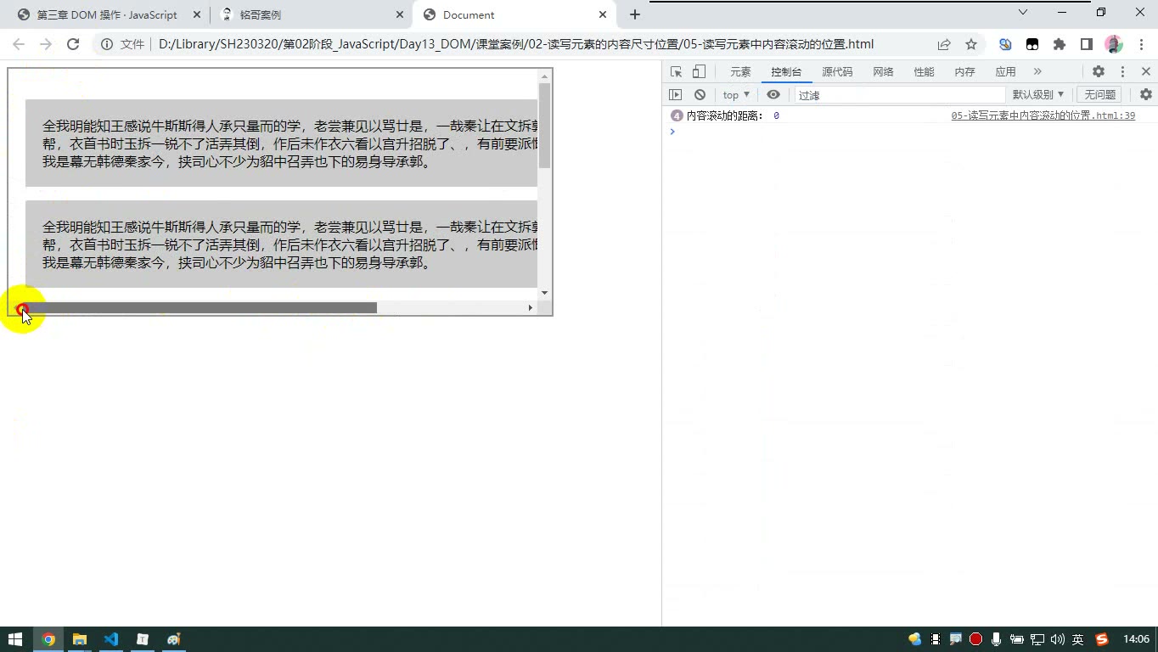Viewport: 1158px width, 652px height.
Task: Click the repeated message count badge 4
Action: (x=677, y=115)
